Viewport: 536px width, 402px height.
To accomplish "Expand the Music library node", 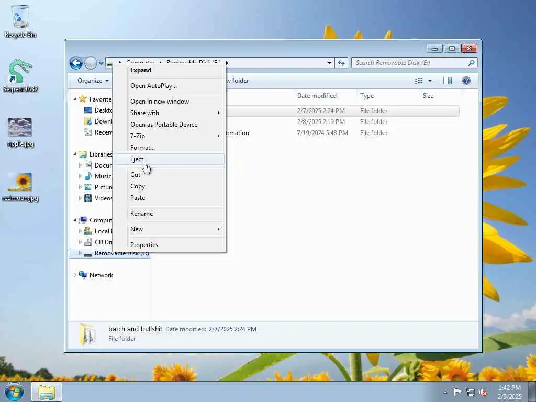I will point(80,176).
